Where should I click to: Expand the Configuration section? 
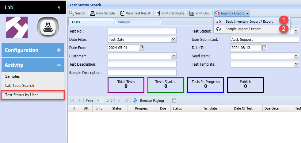pyautogui.click(x=59, y=50)
